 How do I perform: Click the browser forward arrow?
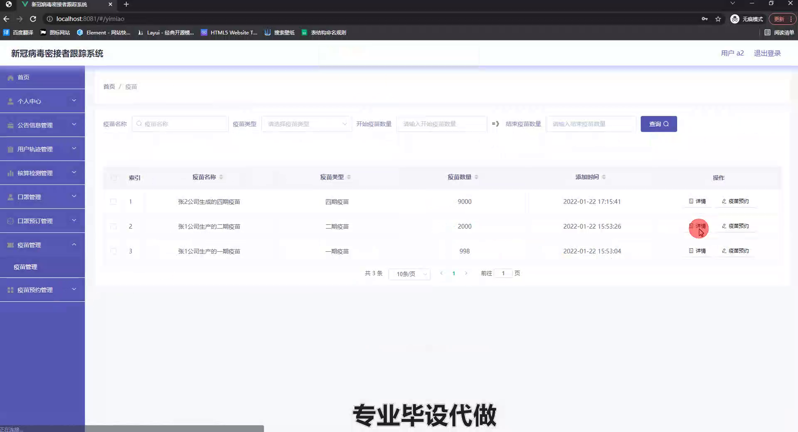click(x=20, y=19)
